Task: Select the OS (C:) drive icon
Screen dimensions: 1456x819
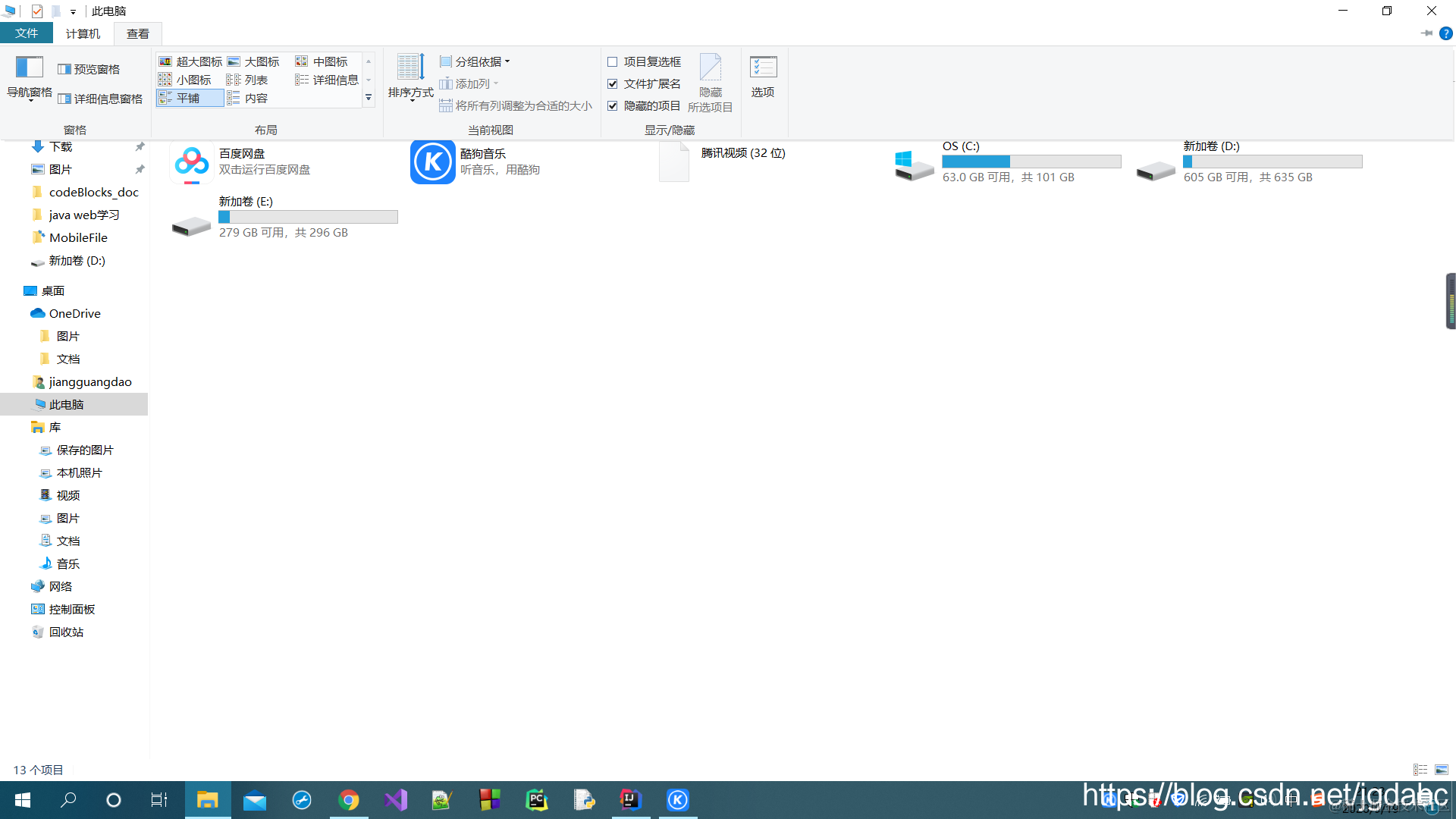Action: pyautogui.click(x=914, y=165)
